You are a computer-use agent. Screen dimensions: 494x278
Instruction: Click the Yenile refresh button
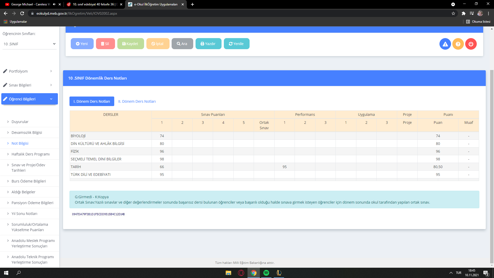236,44
